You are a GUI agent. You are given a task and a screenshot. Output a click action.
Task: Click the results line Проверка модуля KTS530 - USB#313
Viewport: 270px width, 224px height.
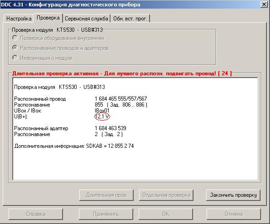pyautogui.click(x=60, y=87)
